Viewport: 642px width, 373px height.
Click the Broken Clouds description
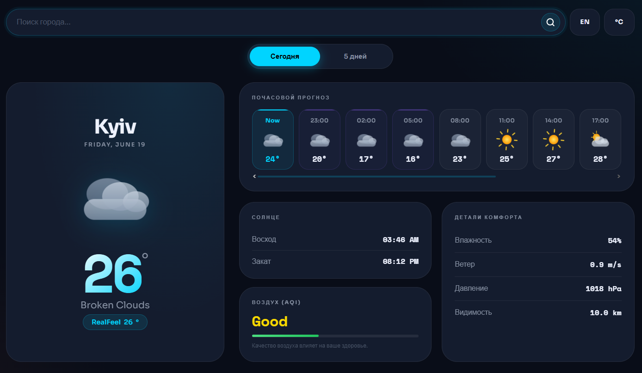tap(115, 305)
